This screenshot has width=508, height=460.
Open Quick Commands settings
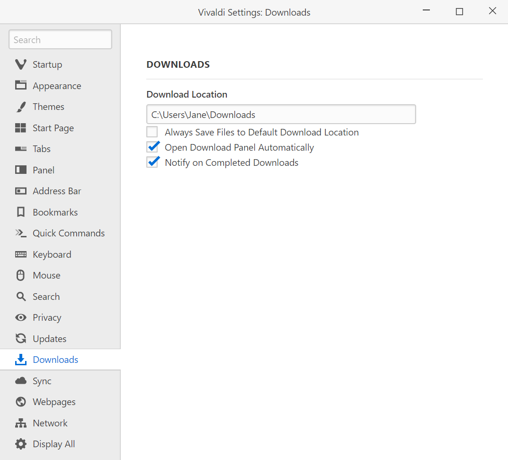click(69, 233)
